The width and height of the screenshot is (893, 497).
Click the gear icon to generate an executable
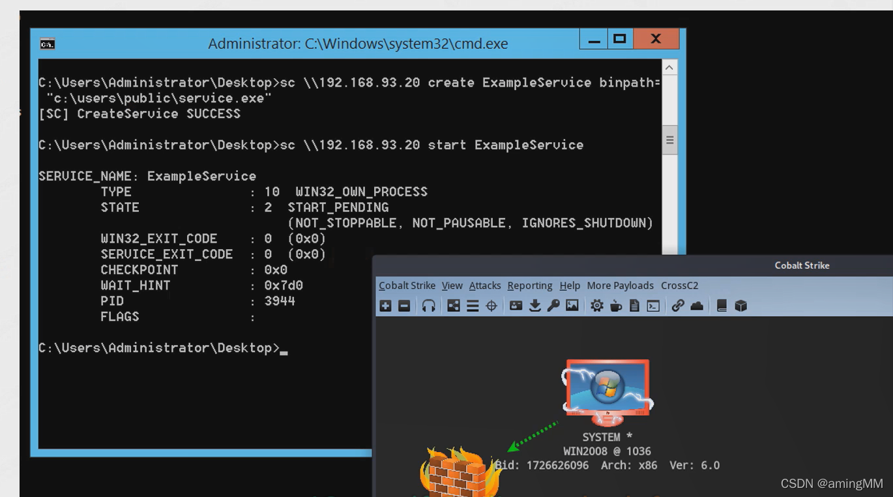(x=596, y=306)
